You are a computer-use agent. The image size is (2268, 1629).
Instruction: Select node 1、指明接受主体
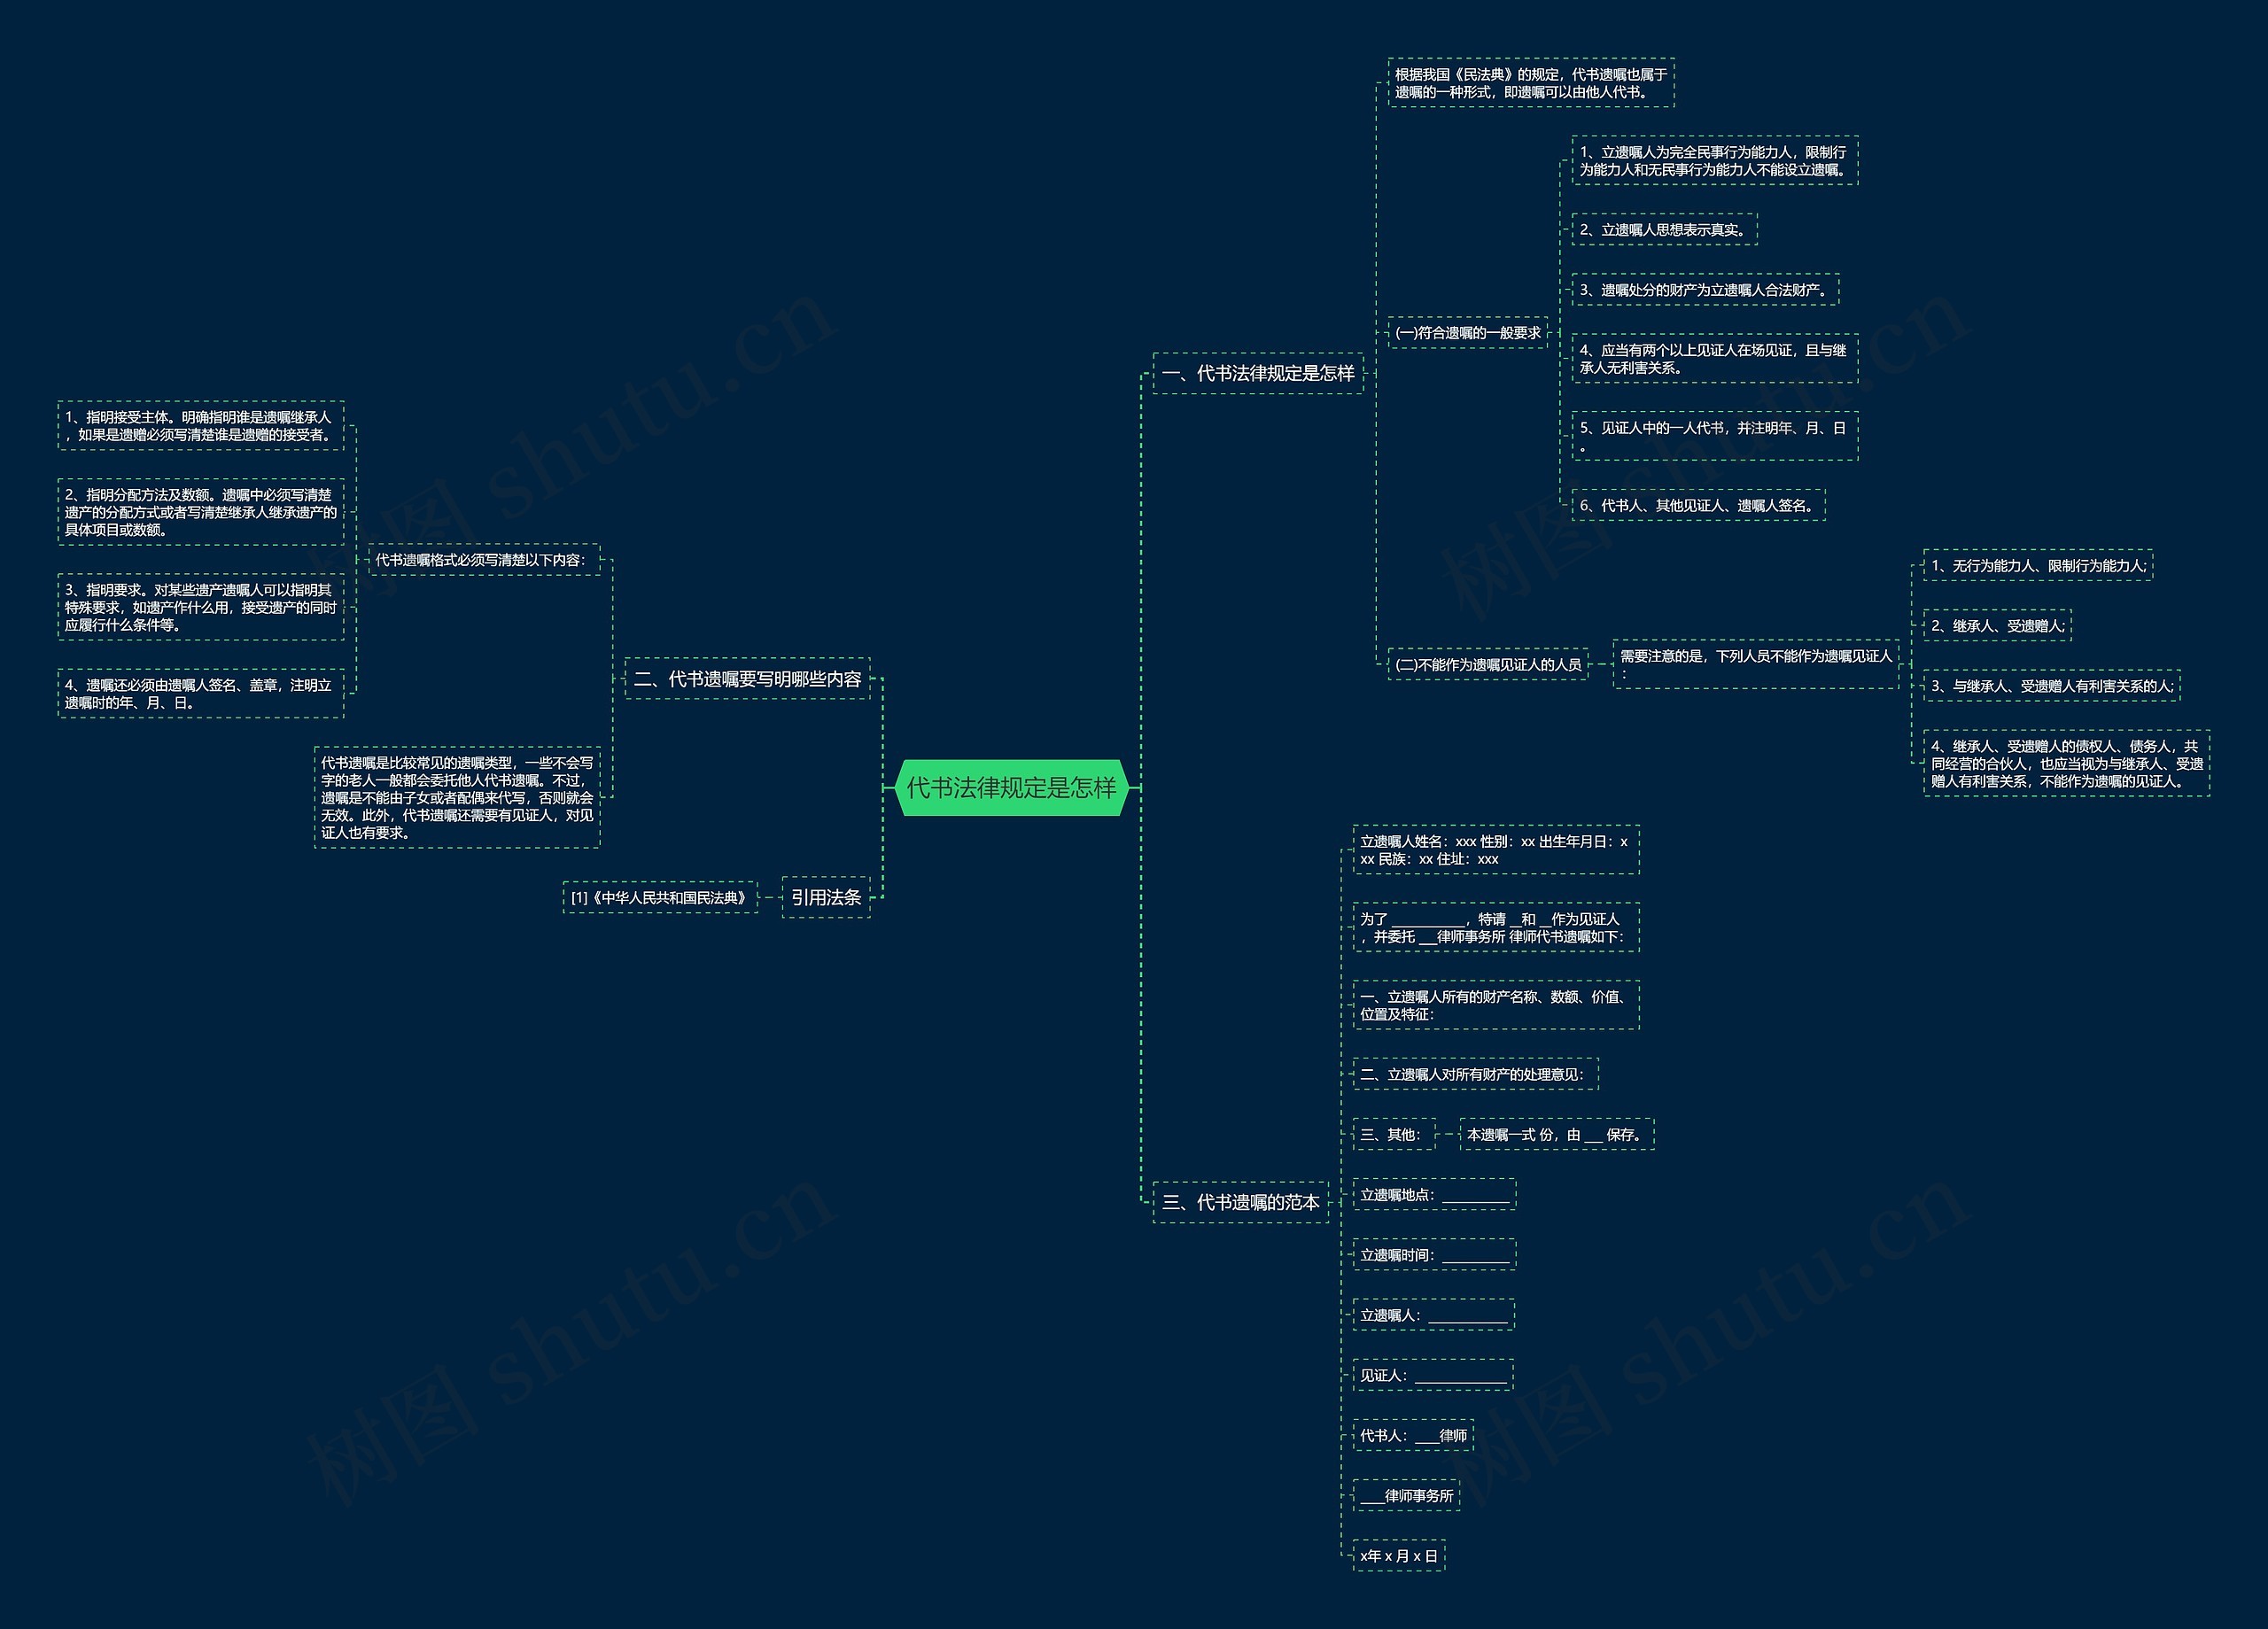(x=201, y=426)
